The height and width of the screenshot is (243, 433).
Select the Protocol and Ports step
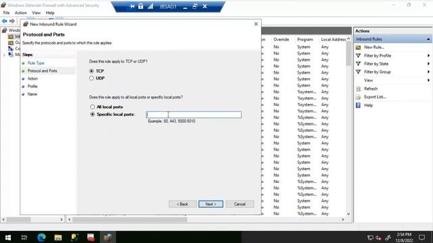pyautogui.click(x=42, y=71)
